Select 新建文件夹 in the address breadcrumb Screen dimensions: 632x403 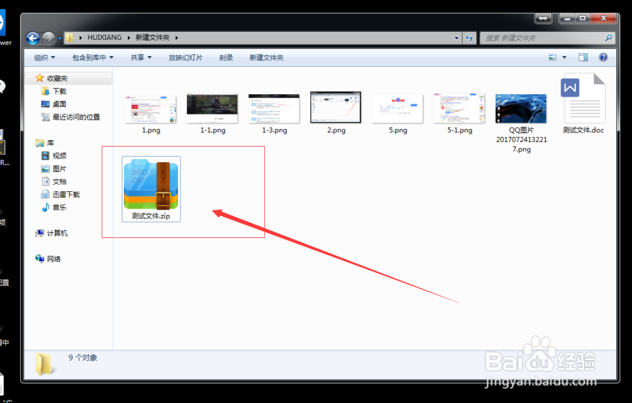152,37
